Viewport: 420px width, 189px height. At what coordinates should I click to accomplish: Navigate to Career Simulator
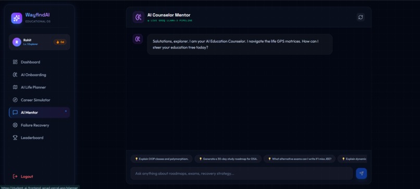tap(40, 100)
